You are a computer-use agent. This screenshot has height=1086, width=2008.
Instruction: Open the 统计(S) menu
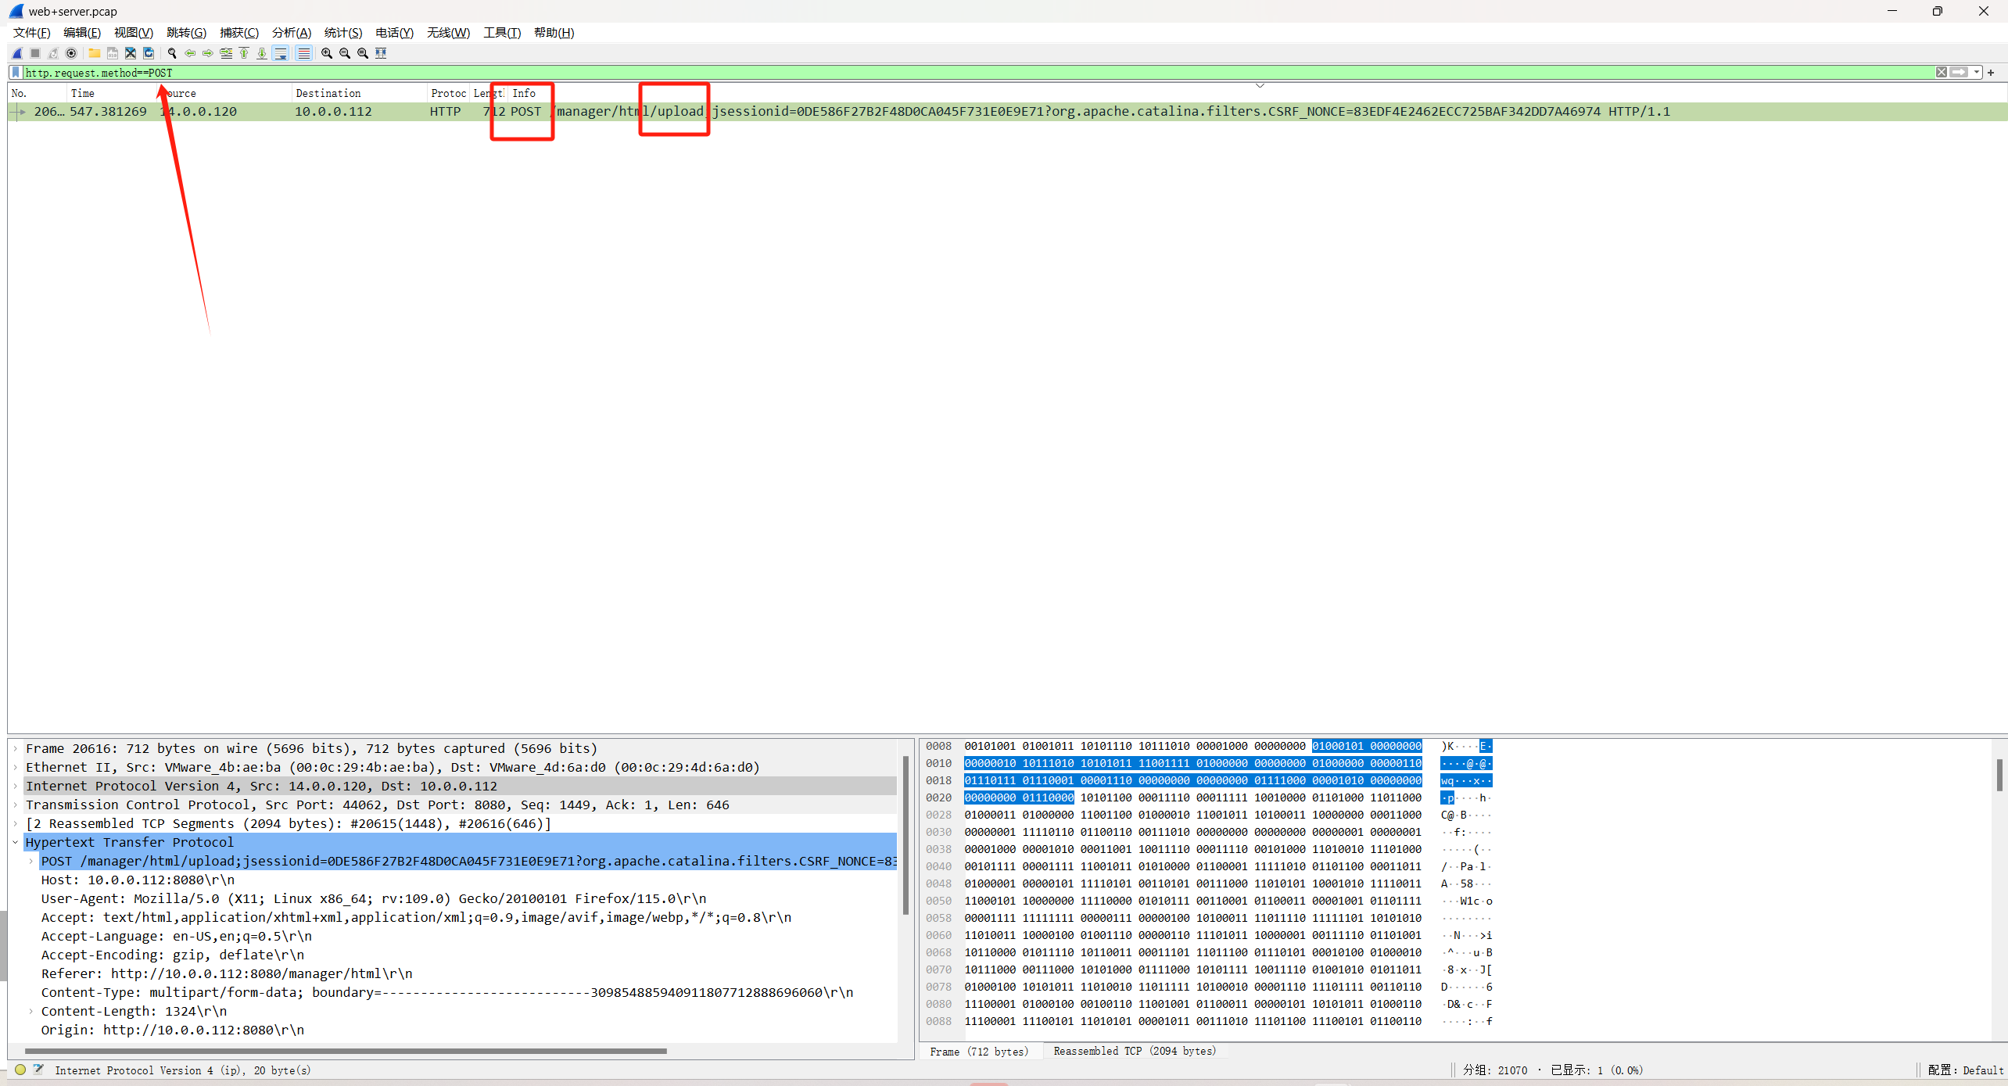pyautogui.click(x=342, y=33)
